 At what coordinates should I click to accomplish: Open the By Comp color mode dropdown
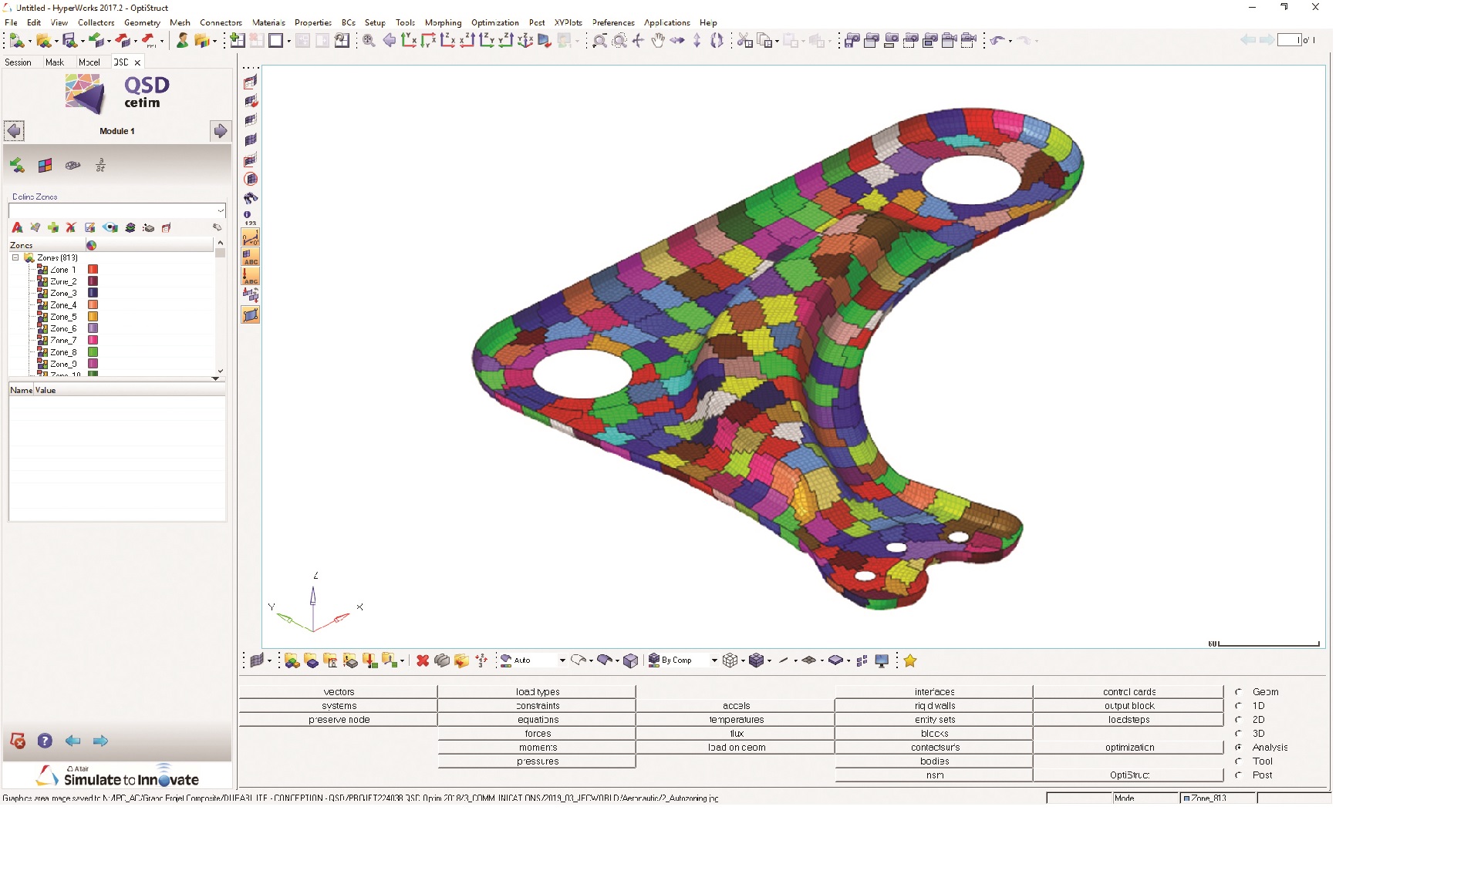point(714,660)
